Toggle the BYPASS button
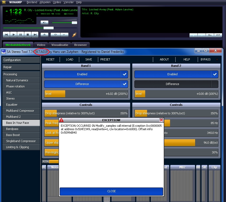Screen dimensions: 226x202 click(205, 59)
